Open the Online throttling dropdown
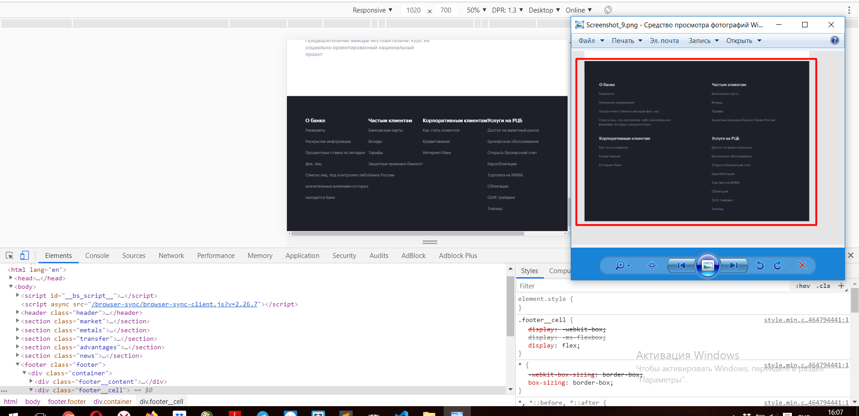 click(579, 10)
